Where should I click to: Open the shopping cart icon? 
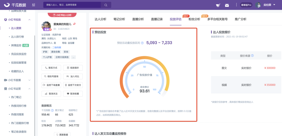point(218,5)
